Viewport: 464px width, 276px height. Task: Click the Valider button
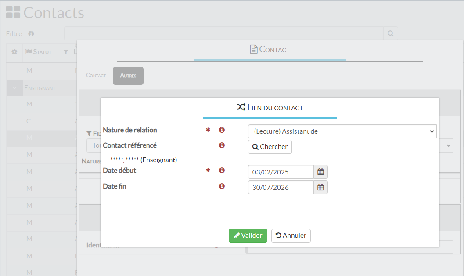pos(248,236)
